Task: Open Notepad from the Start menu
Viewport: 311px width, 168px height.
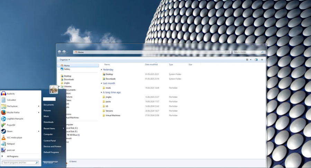Action: pyautogui.click(x=21, y=144)
